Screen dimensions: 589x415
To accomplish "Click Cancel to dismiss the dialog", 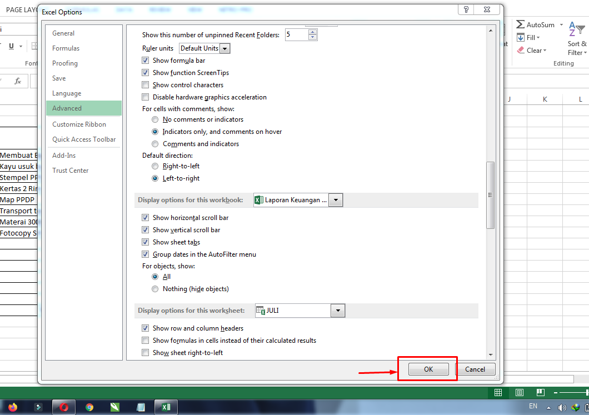I will point(476,369).
